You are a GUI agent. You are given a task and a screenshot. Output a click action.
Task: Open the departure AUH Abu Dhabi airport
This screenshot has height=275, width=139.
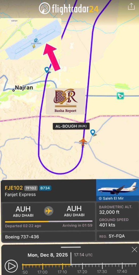[23, 211]
